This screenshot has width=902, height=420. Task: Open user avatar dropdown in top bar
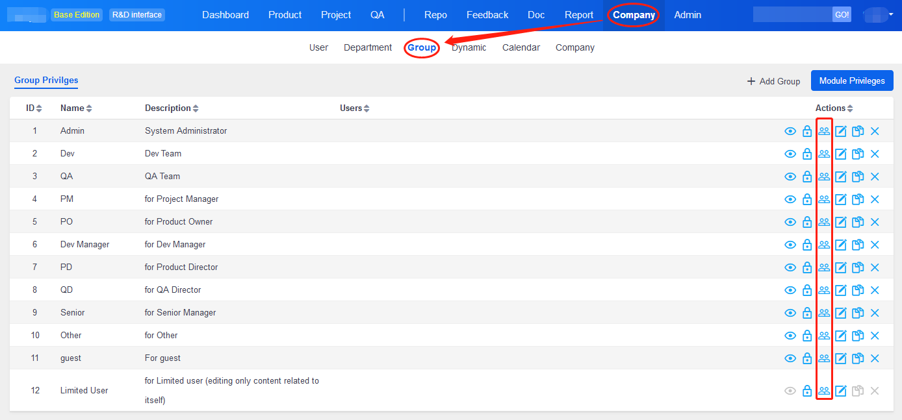click(879, 15)
